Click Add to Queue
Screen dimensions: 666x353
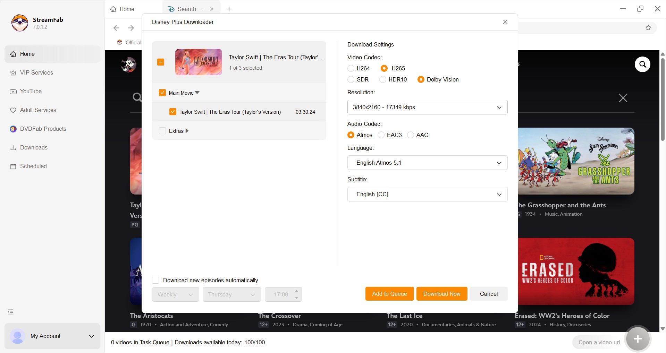389,294
